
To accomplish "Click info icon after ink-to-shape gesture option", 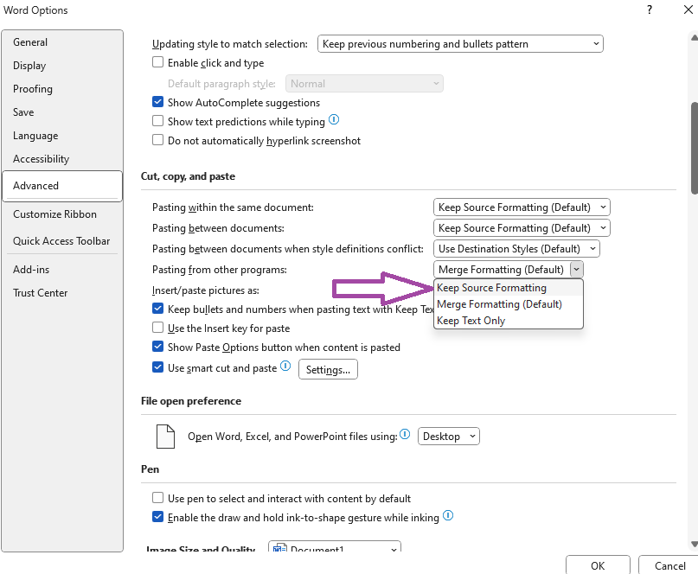I will (448, 515).
